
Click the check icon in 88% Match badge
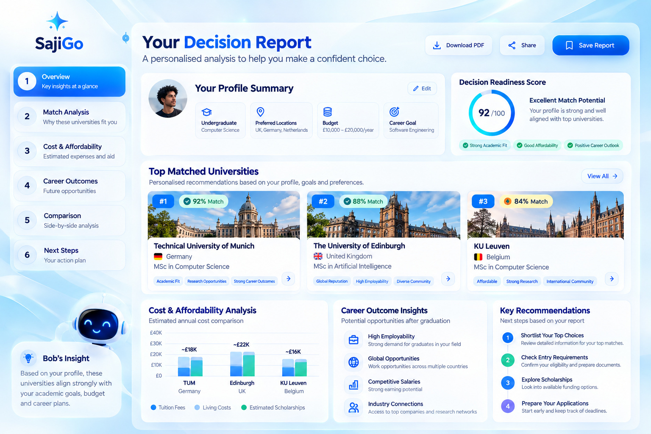[x=347, y=201]
